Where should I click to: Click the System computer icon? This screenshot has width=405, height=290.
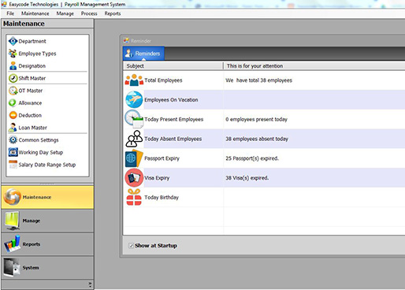[x=12, y=267]
